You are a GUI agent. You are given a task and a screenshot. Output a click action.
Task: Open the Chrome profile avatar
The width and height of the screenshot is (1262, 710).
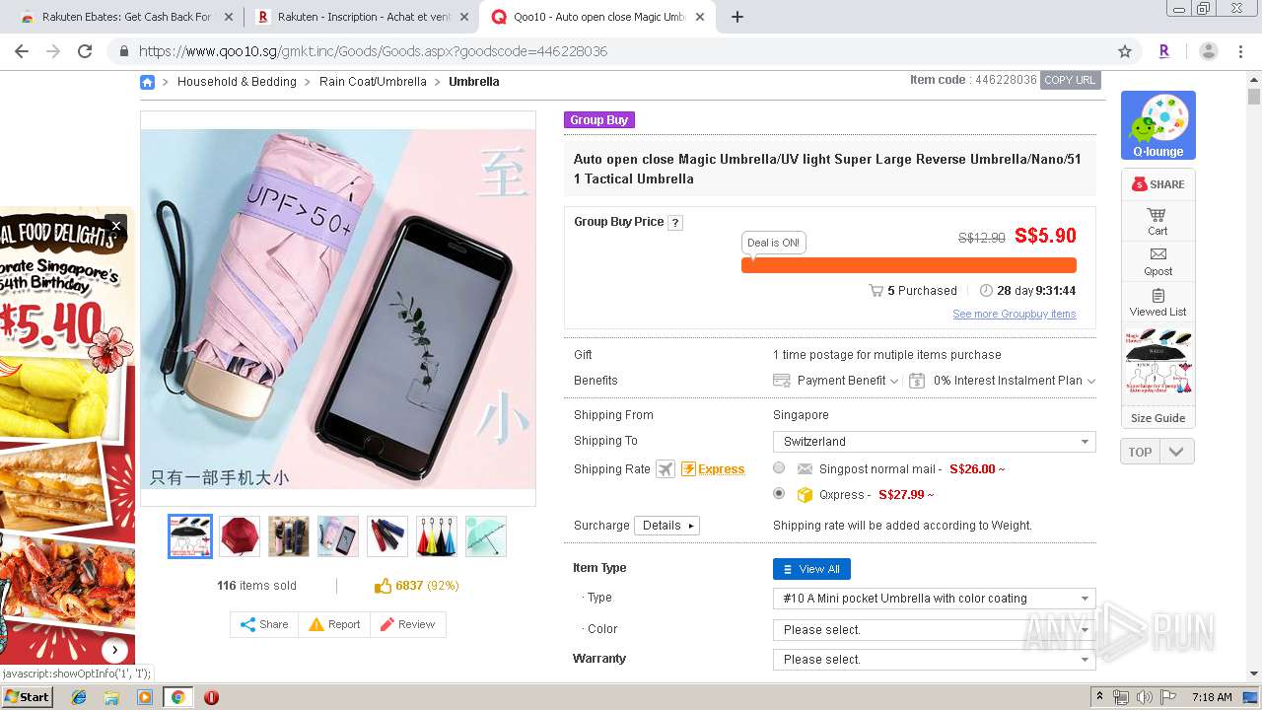(x=1209, y=51)
